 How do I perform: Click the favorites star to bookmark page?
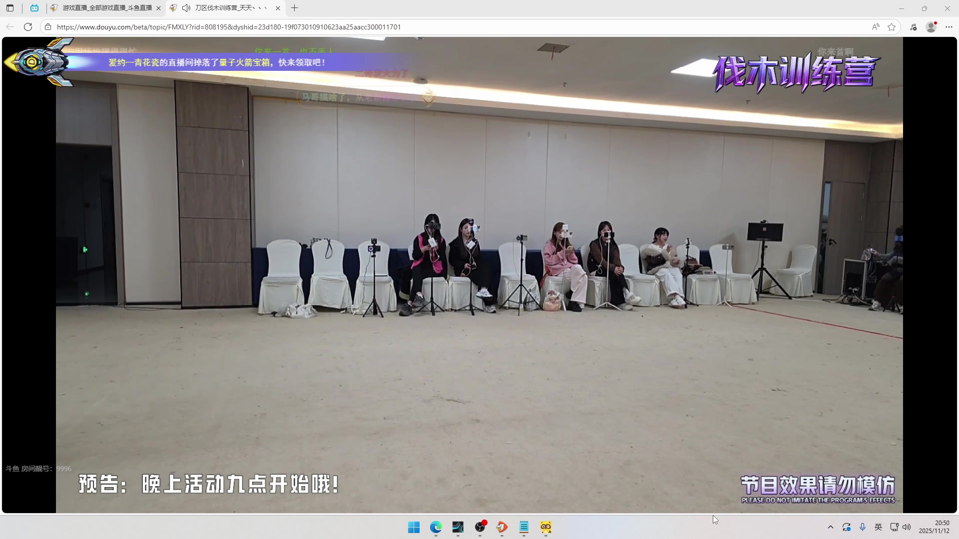(x=892, y=27)
